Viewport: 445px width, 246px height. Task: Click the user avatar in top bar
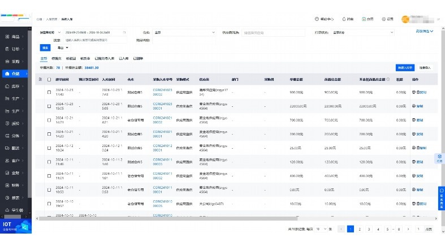point(405,19)
